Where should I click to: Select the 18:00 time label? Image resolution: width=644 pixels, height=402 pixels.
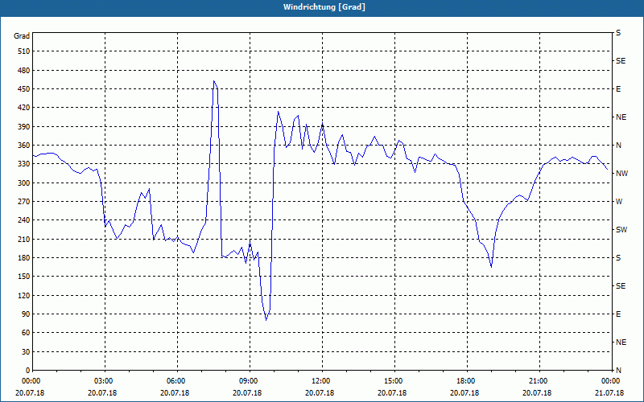pyautogui.click(x=468, y=381)
